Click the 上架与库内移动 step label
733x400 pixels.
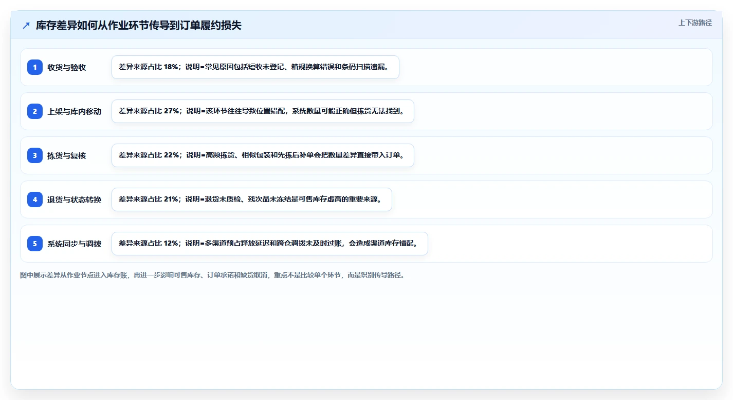74,112
